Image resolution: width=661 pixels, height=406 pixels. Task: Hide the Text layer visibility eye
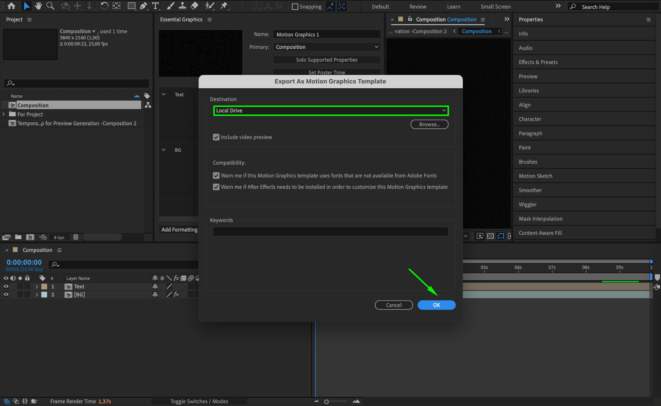pyautogui.click(x=6, y=286)
